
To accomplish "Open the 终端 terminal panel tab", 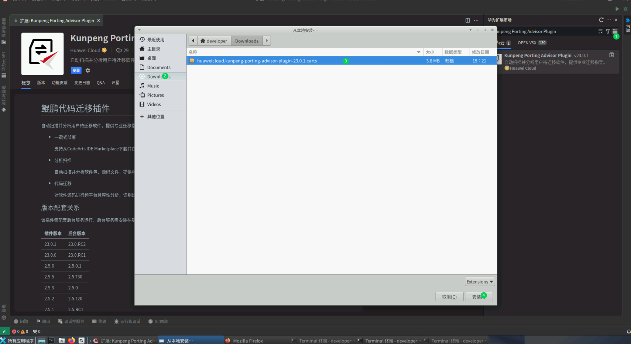I will click(x=99, y=322).
